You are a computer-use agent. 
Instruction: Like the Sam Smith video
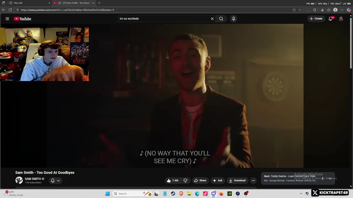click(173, 180)
